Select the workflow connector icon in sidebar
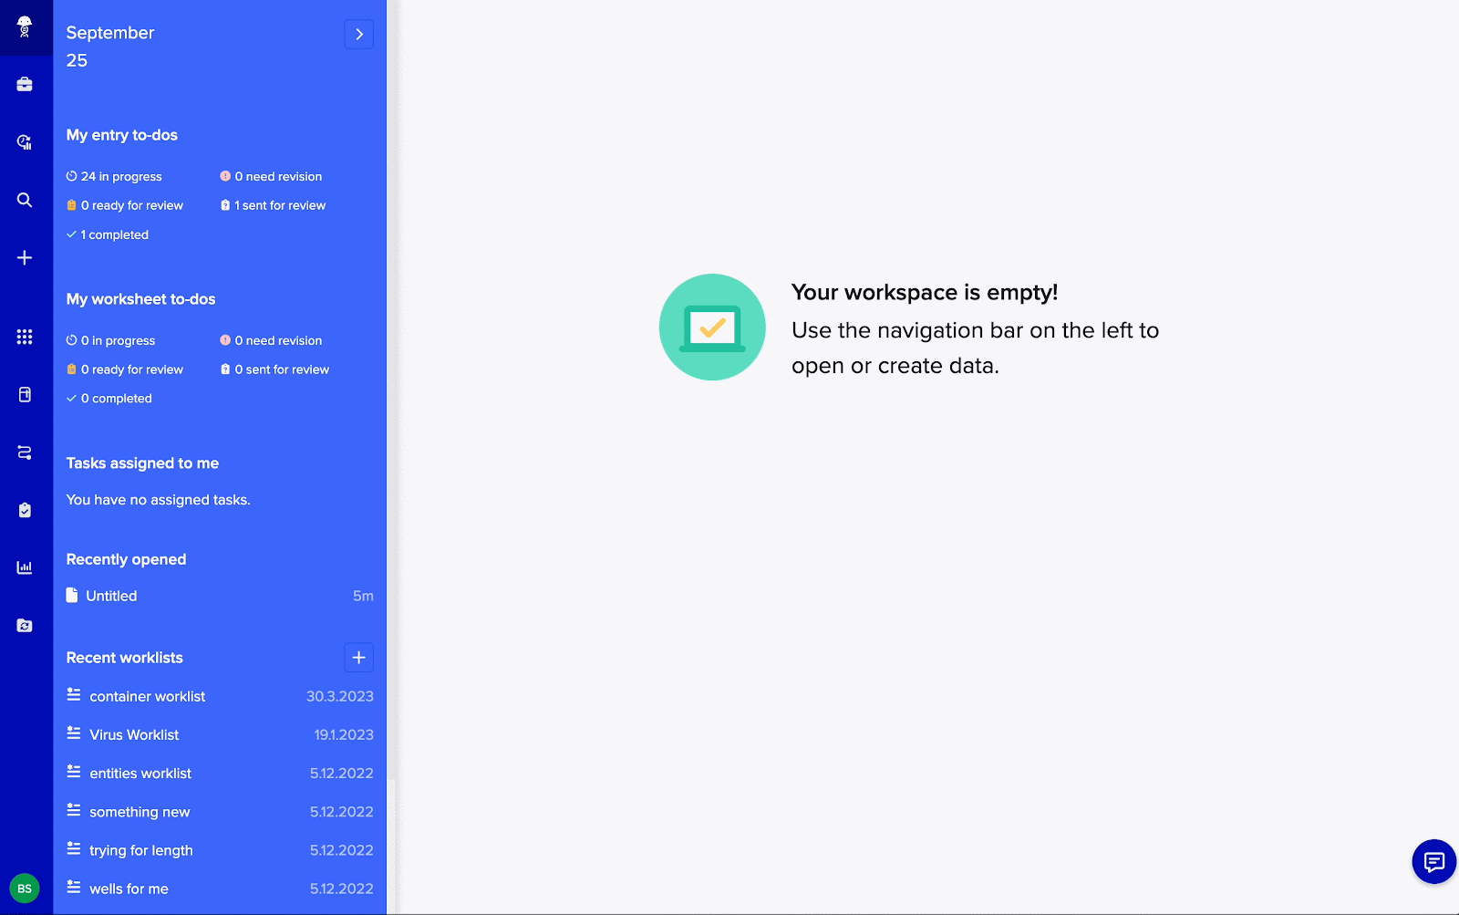Viewport: 1459px width, 915px height. point(25,453)
